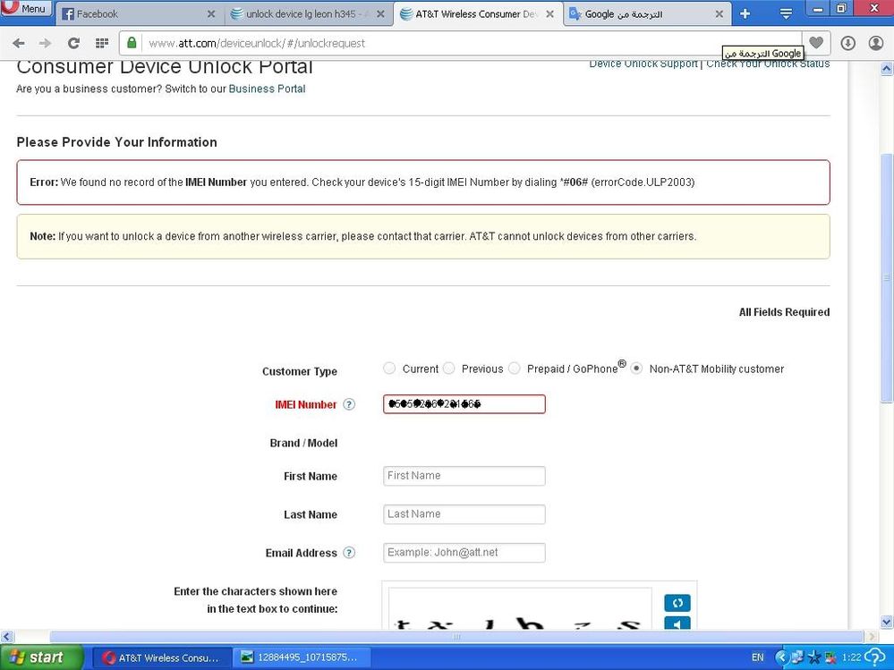Switch to the unlock device lg leon tab
Image resolution: width=894 pixels, height=670 pixels.
pos(304,14)
